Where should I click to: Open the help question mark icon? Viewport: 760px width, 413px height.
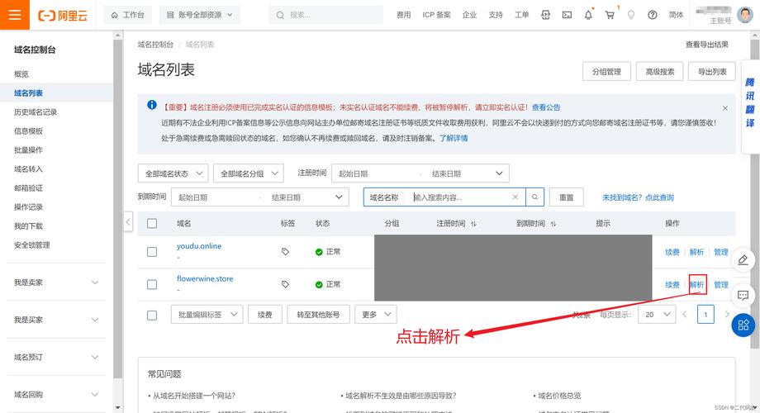(x=653, y=15)
